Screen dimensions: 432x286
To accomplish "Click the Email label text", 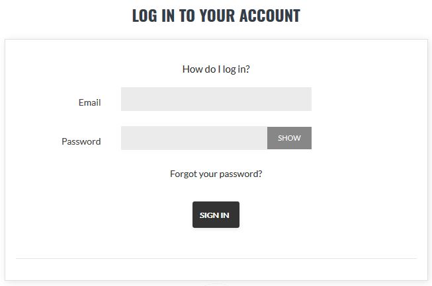I will [x=89, y=102].
